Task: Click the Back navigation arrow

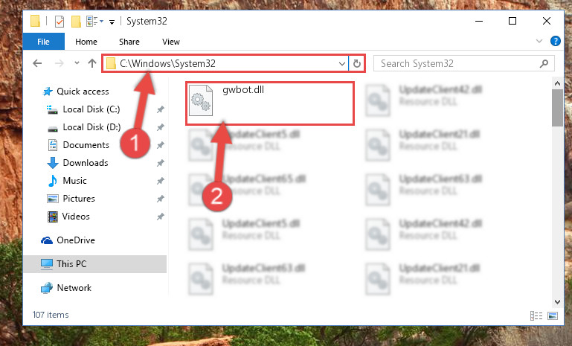Action: coord(37,63)
